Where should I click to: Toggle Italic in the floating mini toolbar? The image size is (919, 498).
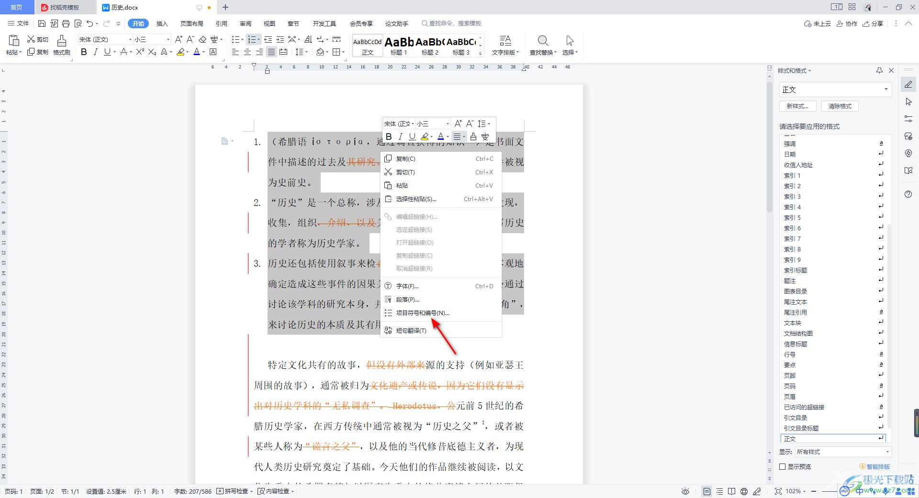400,136
